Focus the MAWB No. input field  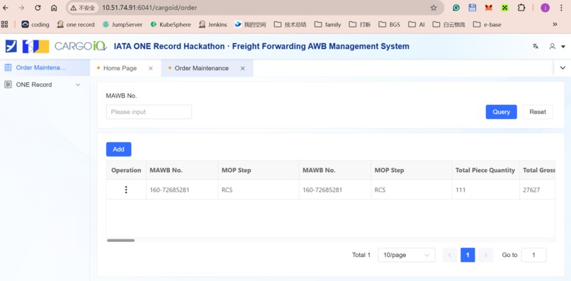149,112
